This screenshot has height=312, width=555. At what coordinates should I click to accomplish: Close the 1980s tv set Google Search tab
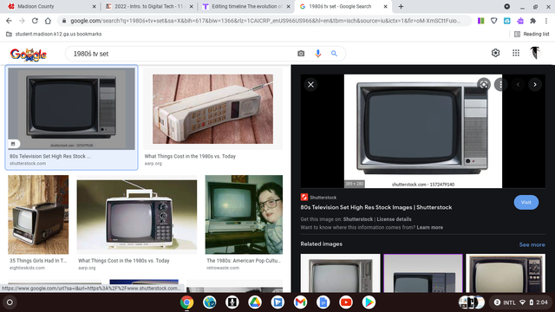(x=385, y=6)
